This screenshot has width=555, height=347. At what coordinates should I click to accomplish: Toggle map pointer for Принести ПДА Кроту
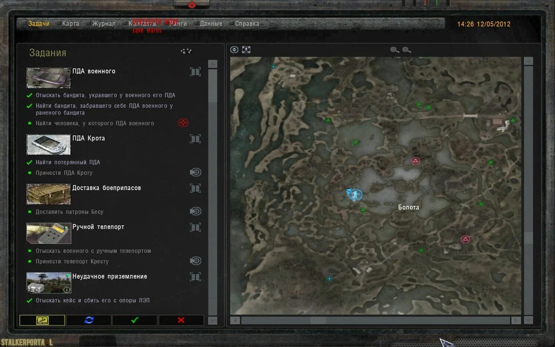[195, 172]
